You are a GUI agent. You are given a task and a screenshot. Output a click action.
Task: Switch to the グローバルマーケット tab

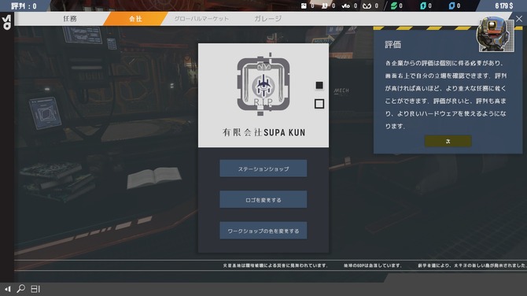click(201, 19)
